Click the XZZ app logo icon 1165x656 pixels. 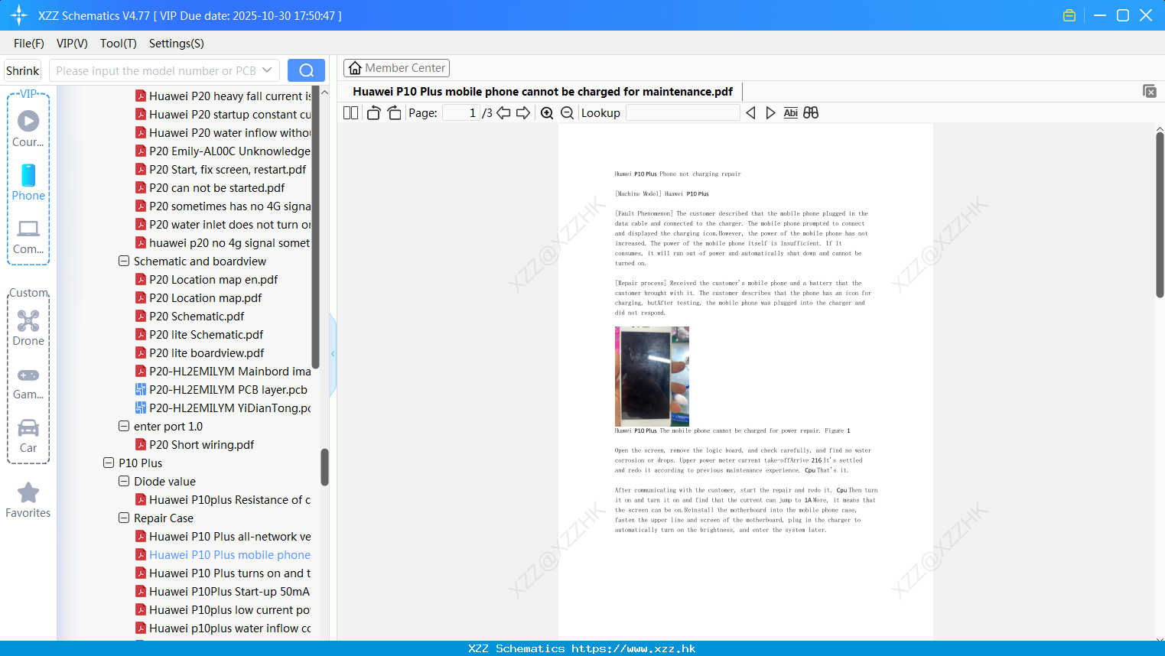point(19,15)
